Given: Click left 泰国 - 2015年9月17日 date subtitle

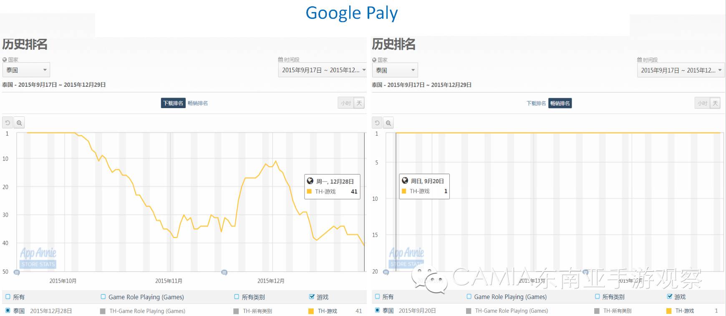Looking at the screenshot, I should [54, 85].
